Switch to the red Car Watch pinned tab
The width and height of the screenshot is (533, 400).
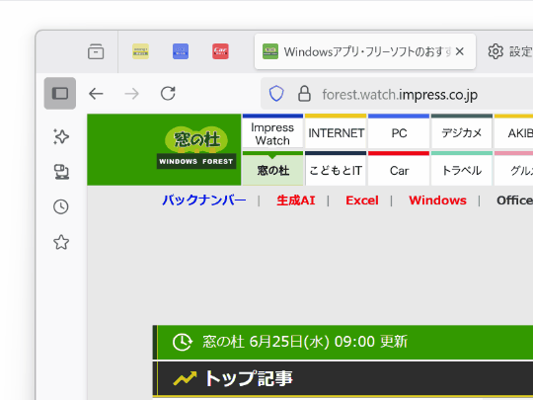220,51
